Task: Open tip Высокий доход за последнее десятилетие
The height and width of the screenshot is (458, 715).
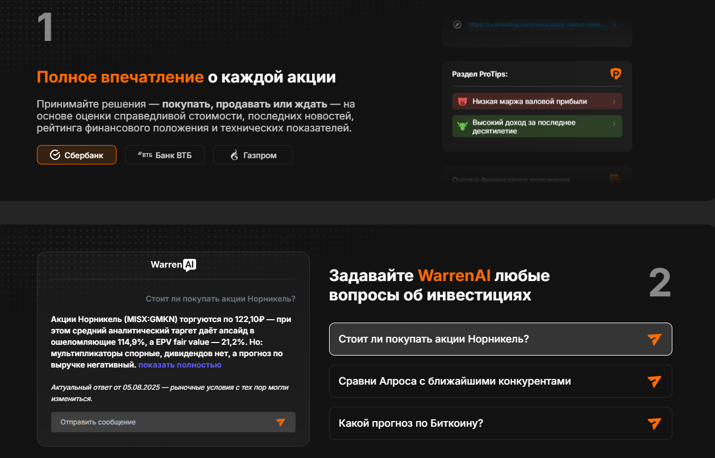Action: click(537, 126)
